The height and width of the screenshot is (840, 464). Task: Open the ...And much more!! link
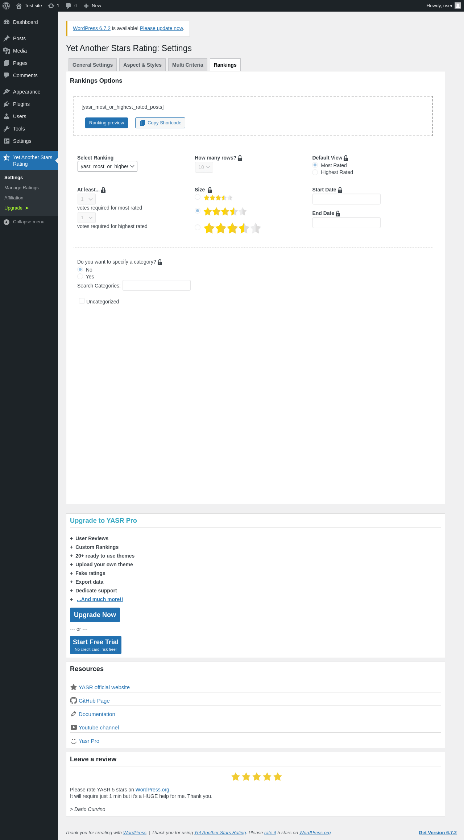pyautogui.click(x=100, y=599)
